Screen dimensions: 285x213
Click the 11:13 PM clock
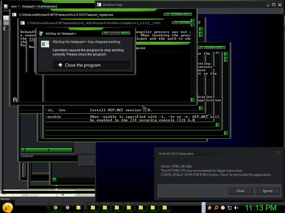tap(261, 208)
